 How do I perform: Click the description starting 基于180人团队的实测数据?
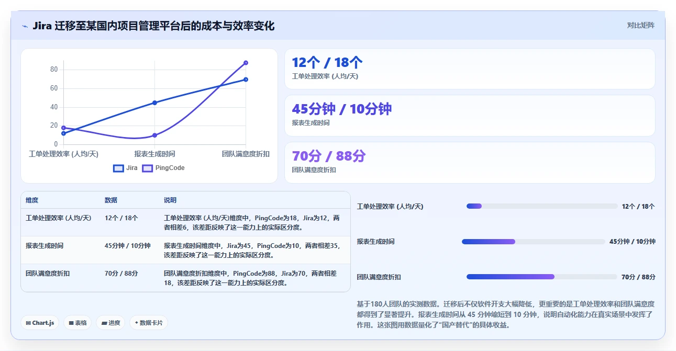tap(505, 314)
